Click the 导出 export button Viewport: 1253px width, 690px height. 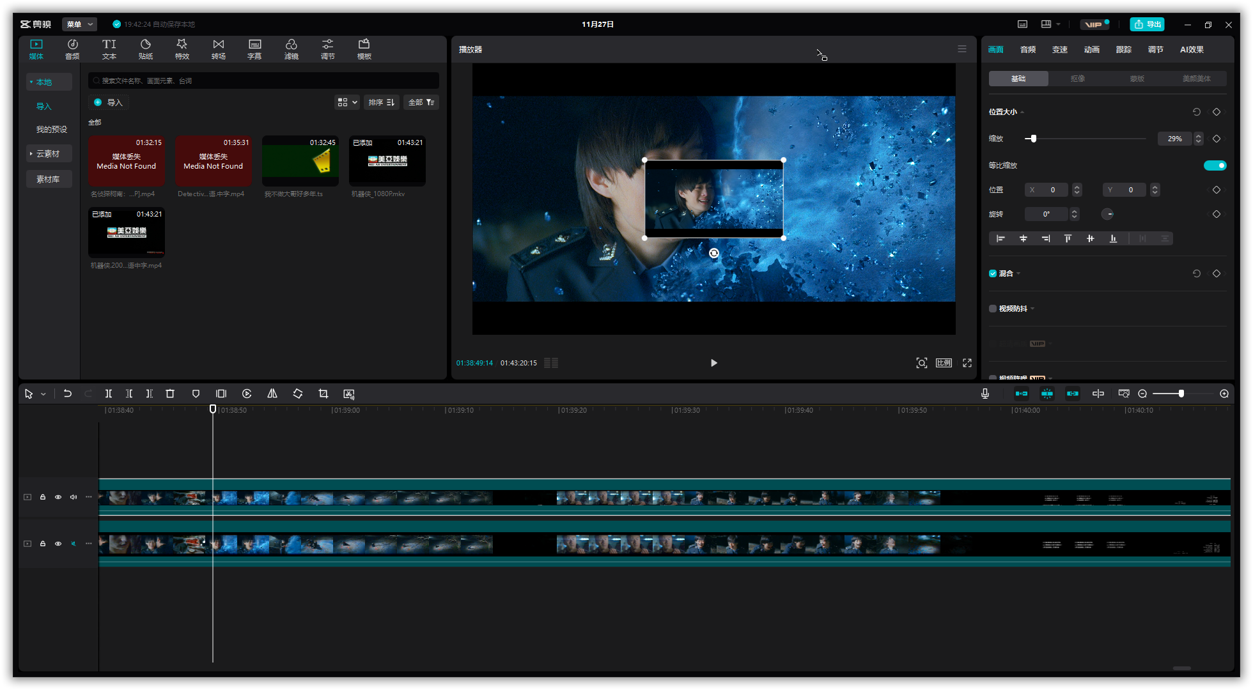click(x=1147, y=24)
